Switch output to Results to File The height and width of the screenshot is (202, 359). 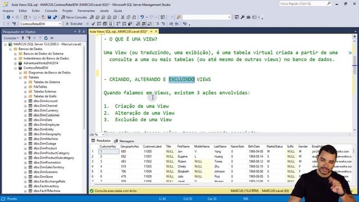[x=150, y=24]
